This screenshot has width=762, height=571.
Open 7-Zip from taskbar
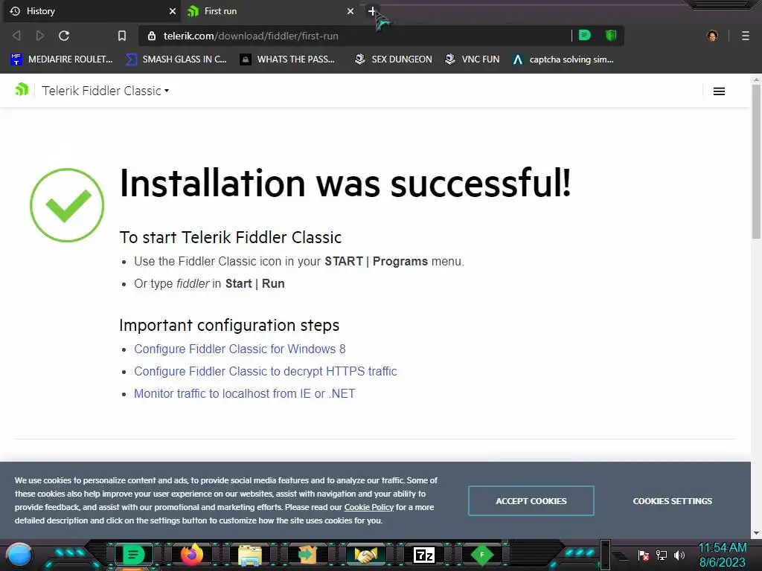pos(423,555)
